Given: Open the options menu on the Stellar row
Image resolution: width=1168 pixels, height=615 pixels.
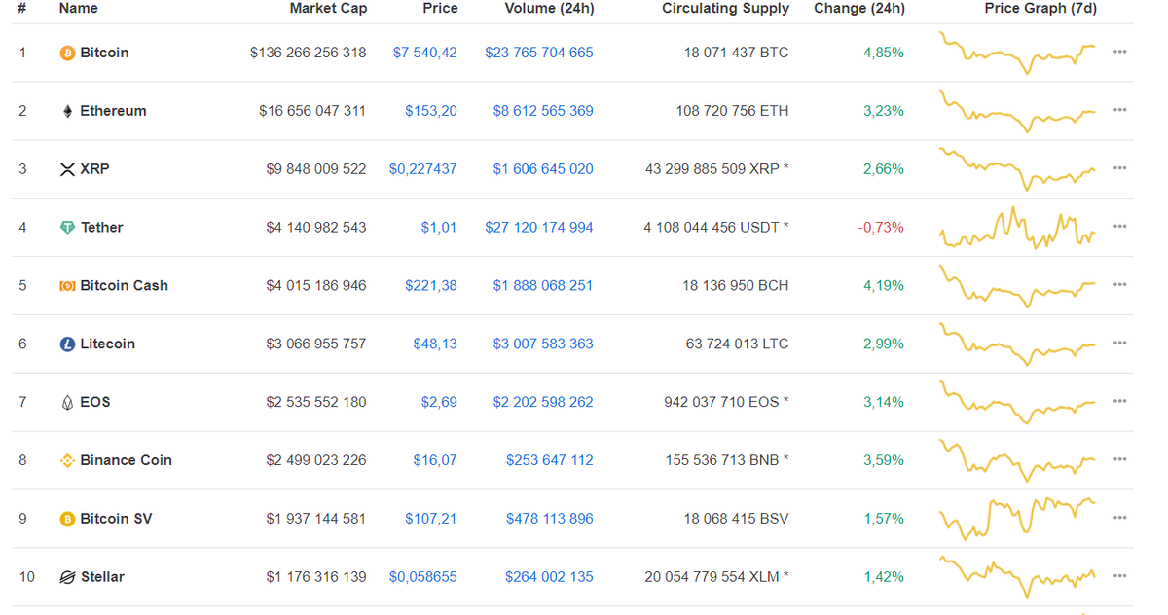Looking at the screenshot, I should 1119,577.
